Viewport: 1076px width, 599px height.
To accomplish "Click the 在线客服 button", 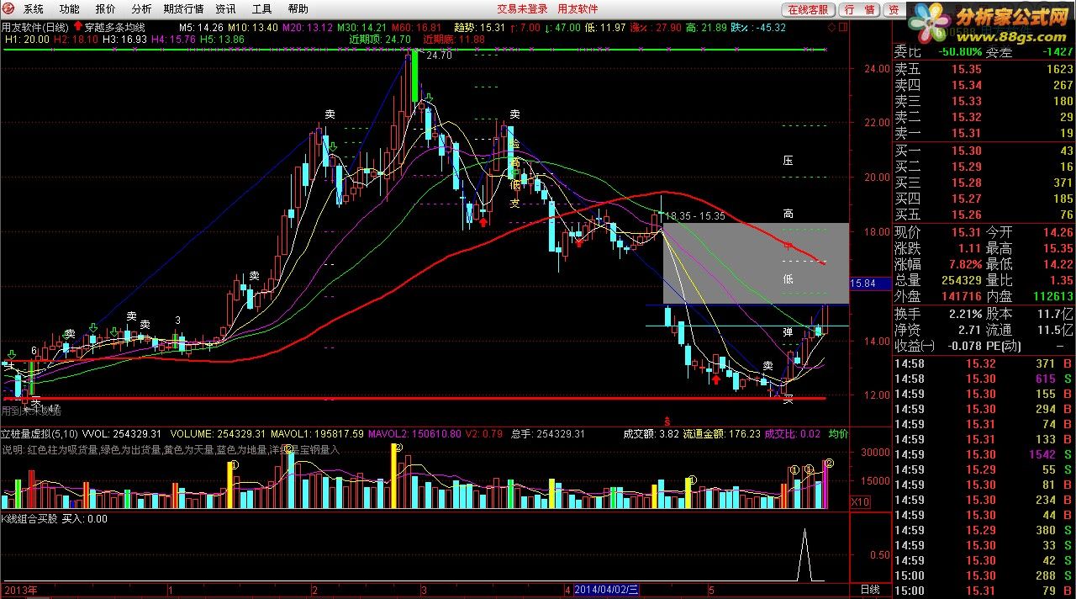I will click(x=809, y=9).
